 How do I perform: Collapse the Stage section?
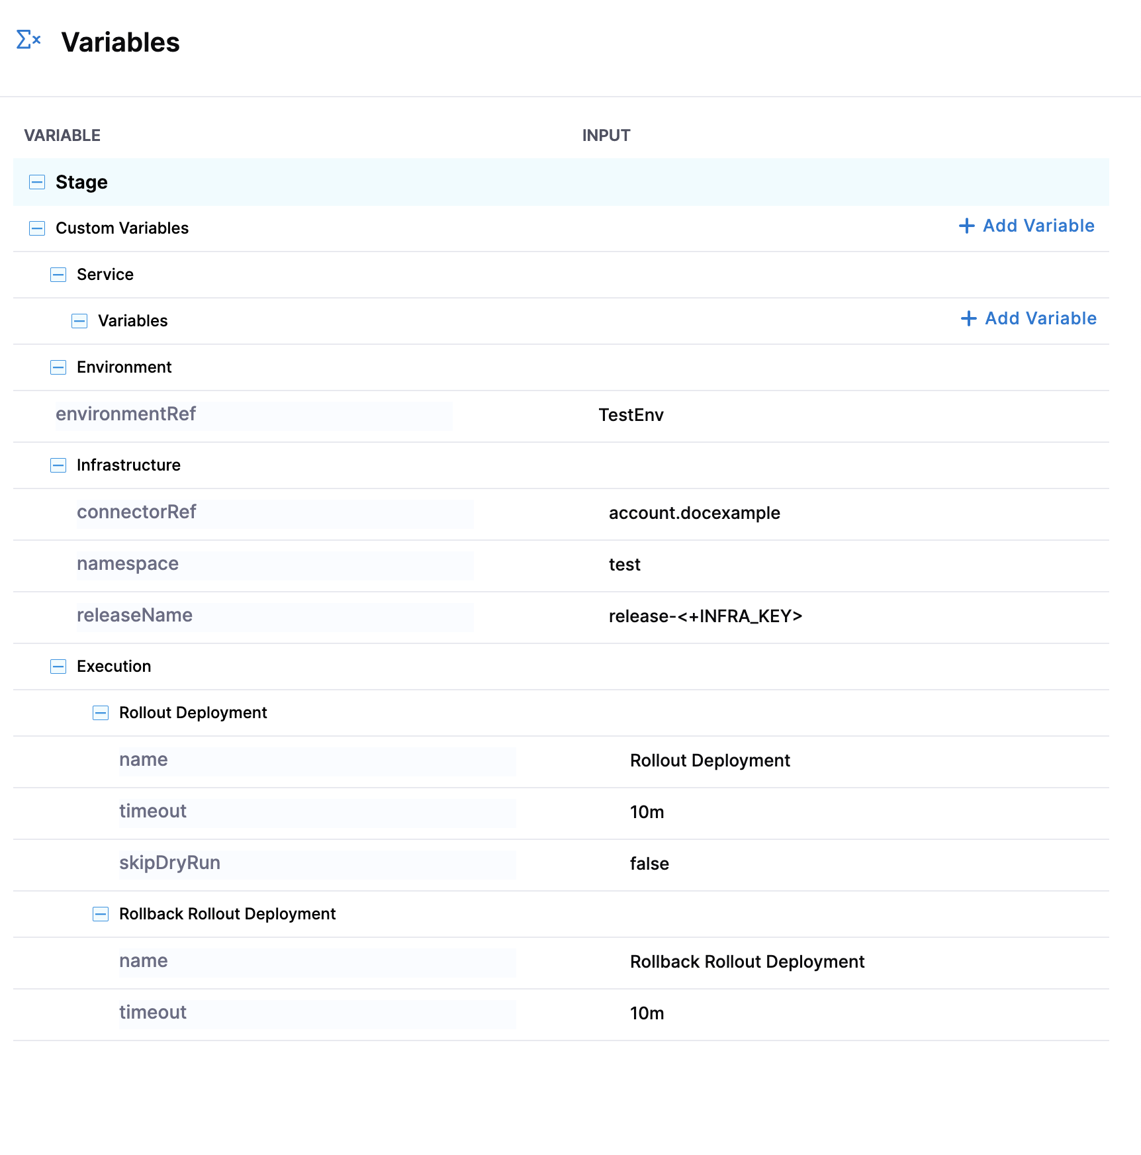[x=37, y=182]
